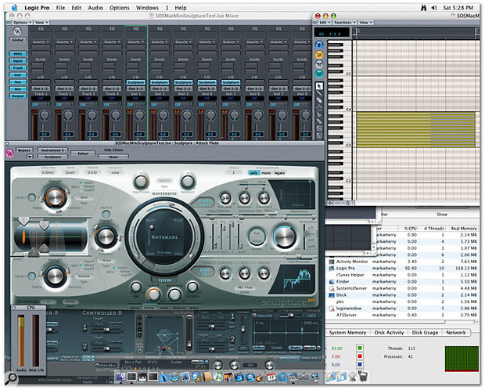Open the Mixer's Options dropdown
Viewport: 485px width, 390px height.
[21, 23]
